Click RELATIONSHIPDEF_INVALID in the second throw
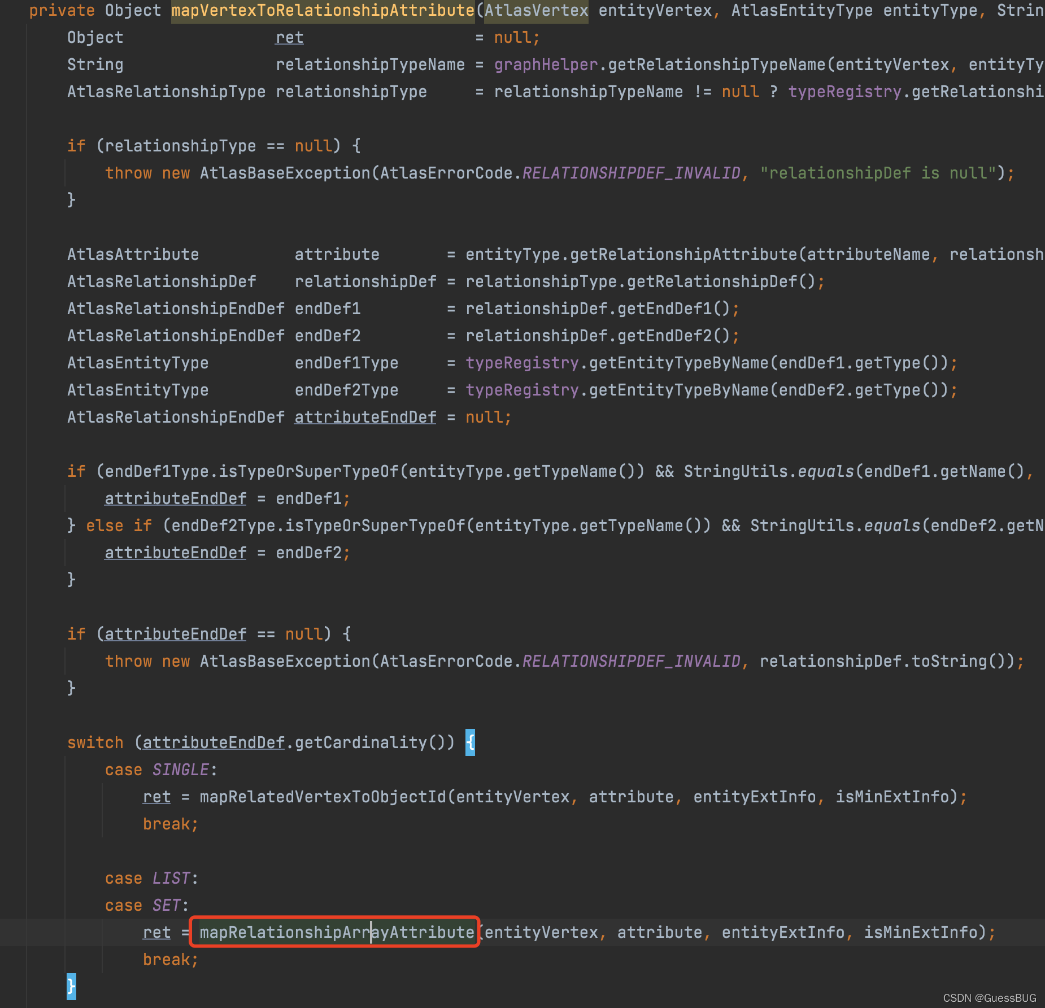The width and height of the screenshot is (1045, 1008). (x=631, y=662)
